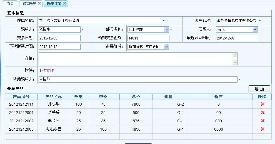Select the 预期交易金额 input field

148,38
